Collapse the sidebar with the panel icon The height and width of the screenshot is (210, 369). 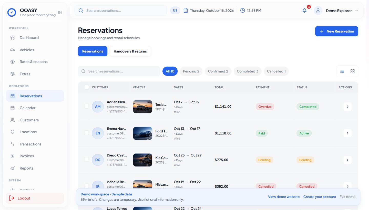click(60, 13)
